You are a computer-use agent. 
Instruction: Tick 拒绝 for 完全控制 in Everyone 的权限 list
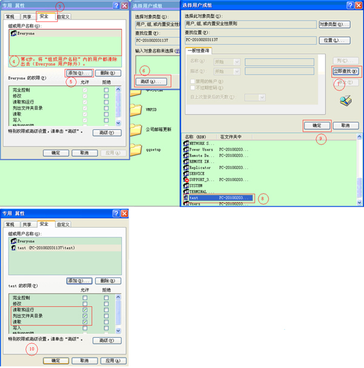point(106,90)
